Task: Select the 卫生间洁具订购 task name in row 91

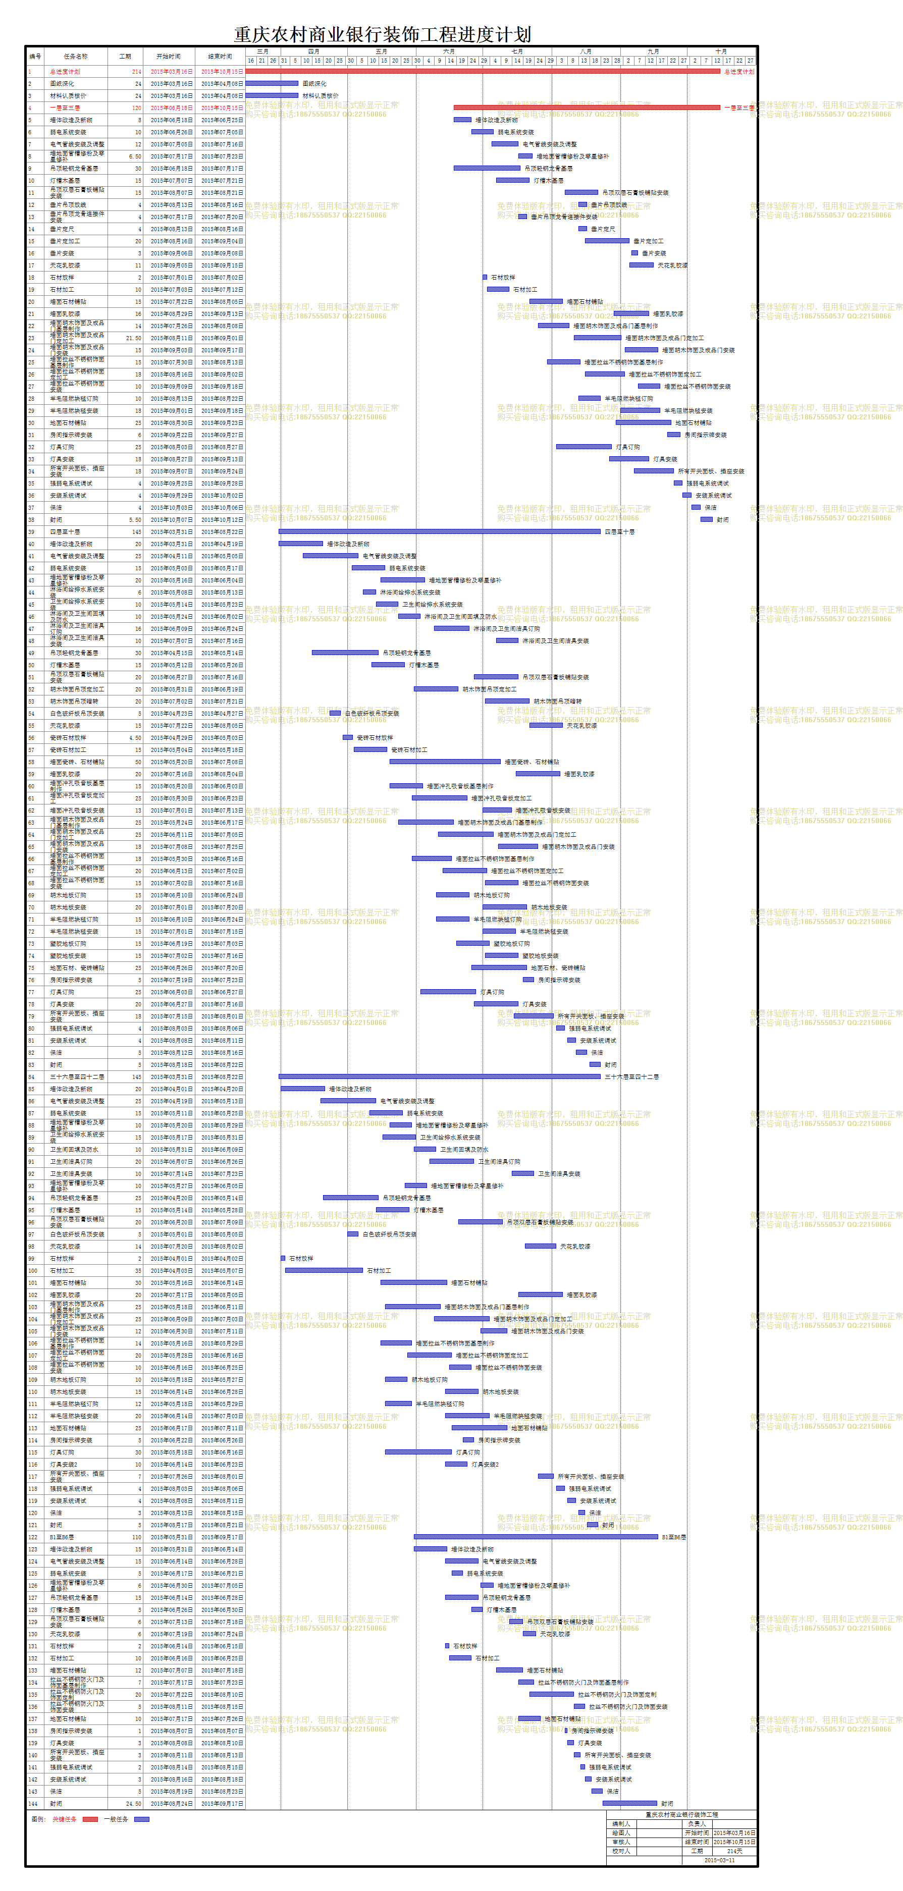Action: (x=71, y=1162)
